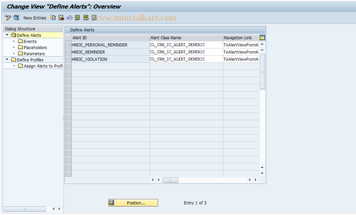Open Placeholders folder in dialog structure
The image size is (356, 215).
point(35,47)
